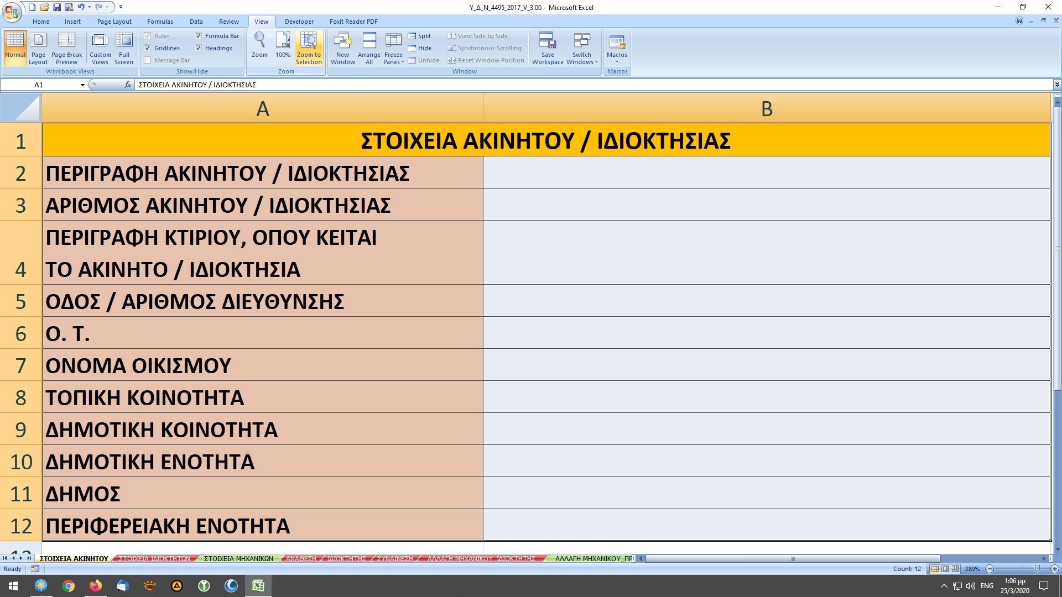This screenshot has width=1062, height=597.
Task: Open Excel from the Windows taskbar
Action: coord(258,586)
